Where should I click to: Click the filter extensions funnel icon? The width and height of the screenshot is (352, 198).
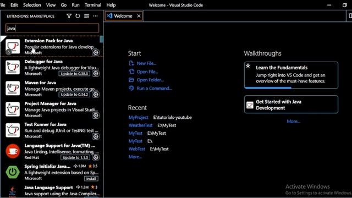tap(69, 16)
